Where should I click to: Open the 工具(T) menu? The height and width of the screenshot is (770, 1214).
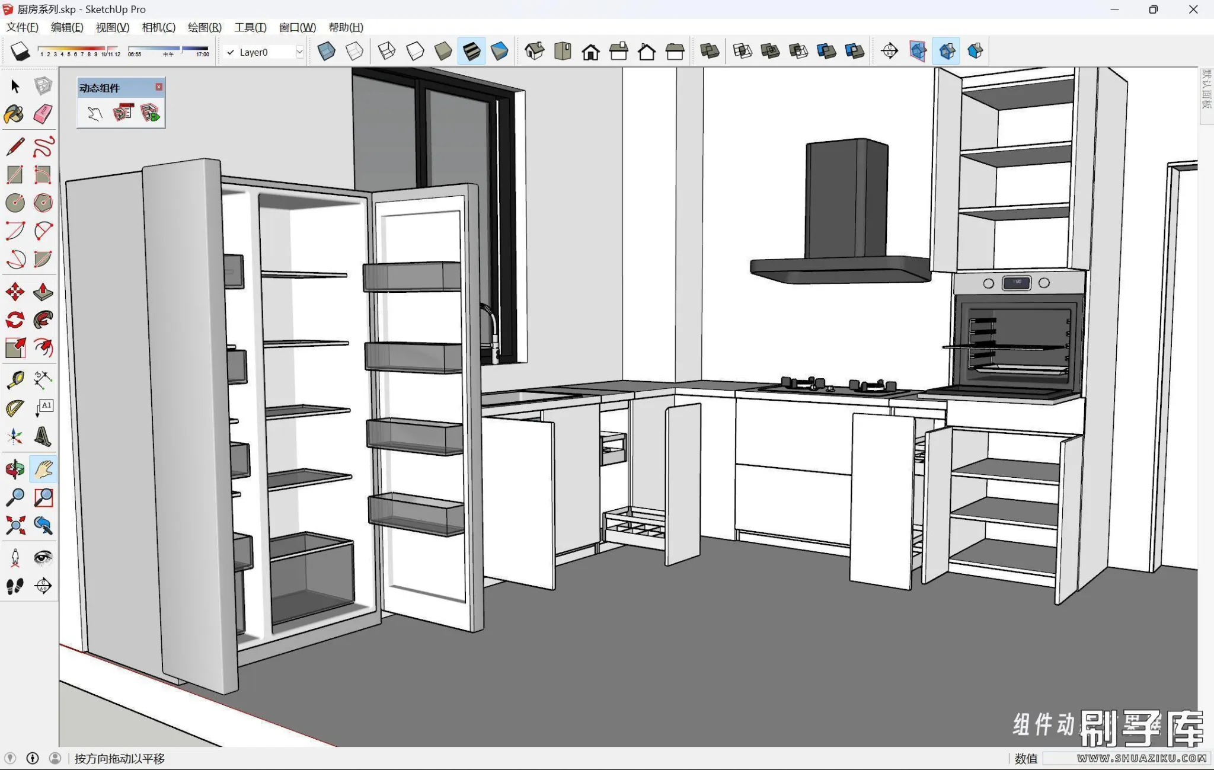(250, 27)
